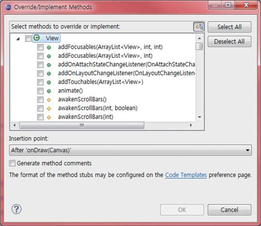The image size is (261, 226).
Task: Check addFocusables(ArrayList<View>, int, int) checkbox
Action: click(40, 47)
